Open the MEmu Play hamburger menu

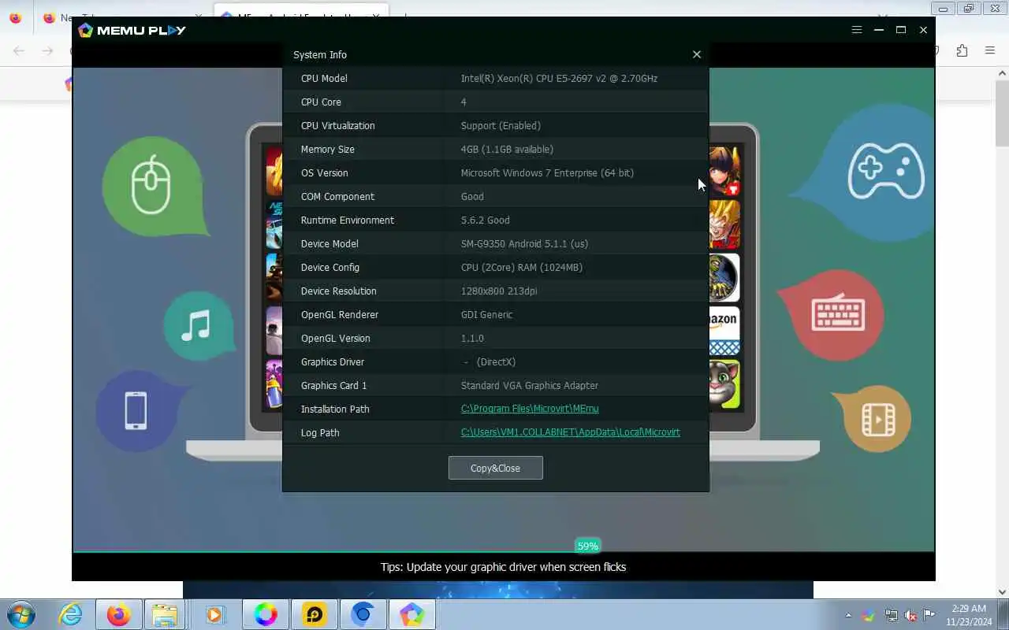pyautogui.click(x=857, y=30)
